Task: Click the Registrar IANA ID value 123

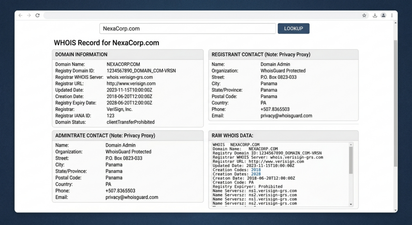Action: [x=110, y=116]
